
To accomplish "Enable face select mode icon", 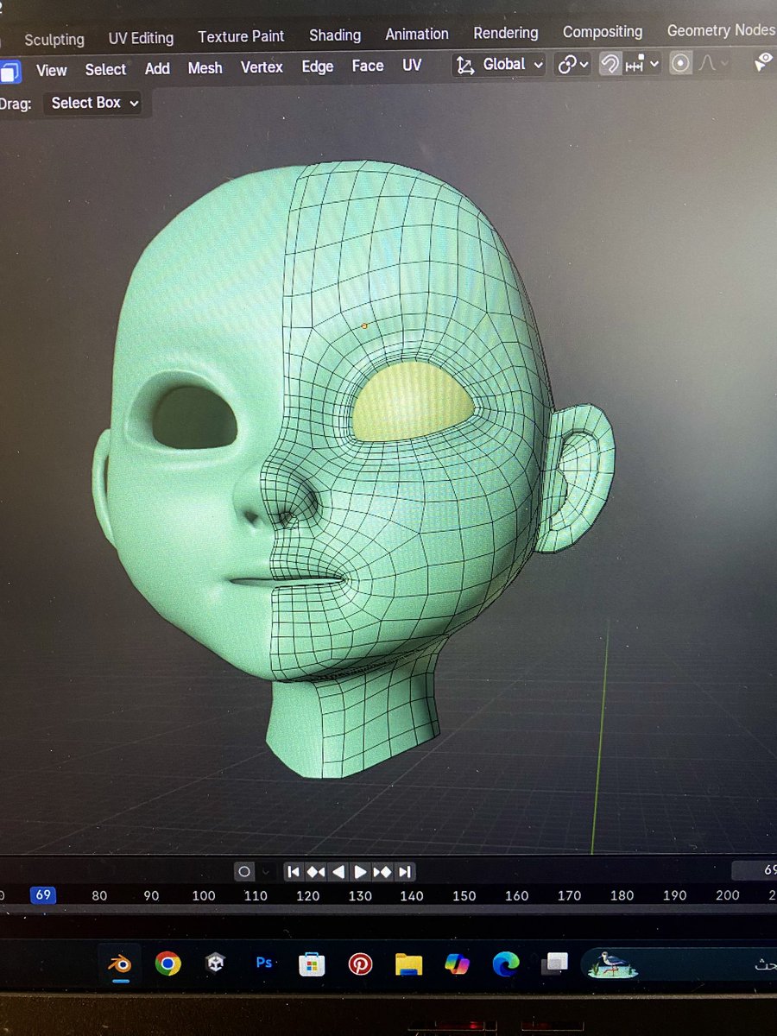I will 9,71.
